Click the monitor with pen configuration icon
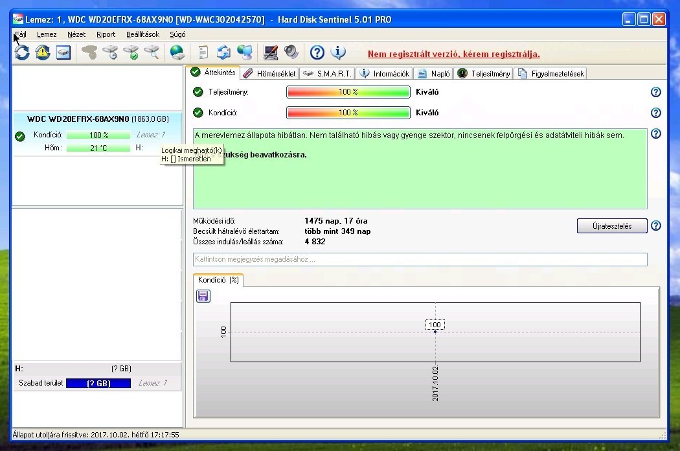 (x=271, y=52)
